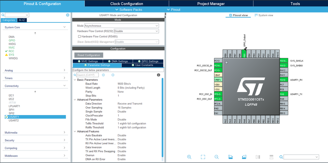Select pin PA0 on the chip
The height and width of the screenshot is (163, 328).
pyautogui.click(x=218, y=108)
